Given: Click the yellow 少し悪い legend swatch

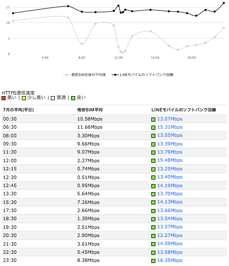Looking at the screenshot, I should pyautogui.click(x=24, y=98).
